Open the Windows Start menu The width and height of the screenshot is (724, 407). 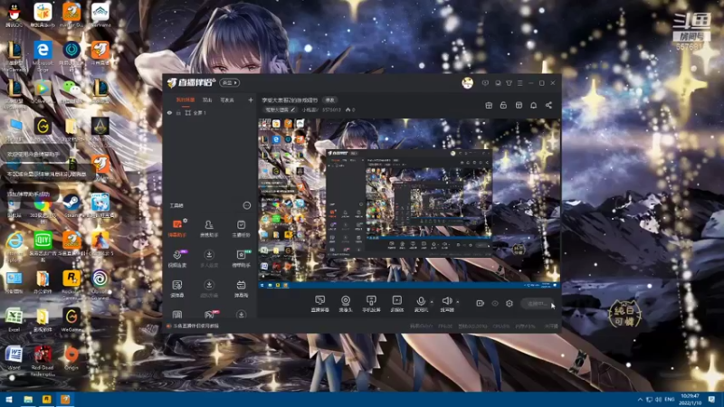[9, 399]
